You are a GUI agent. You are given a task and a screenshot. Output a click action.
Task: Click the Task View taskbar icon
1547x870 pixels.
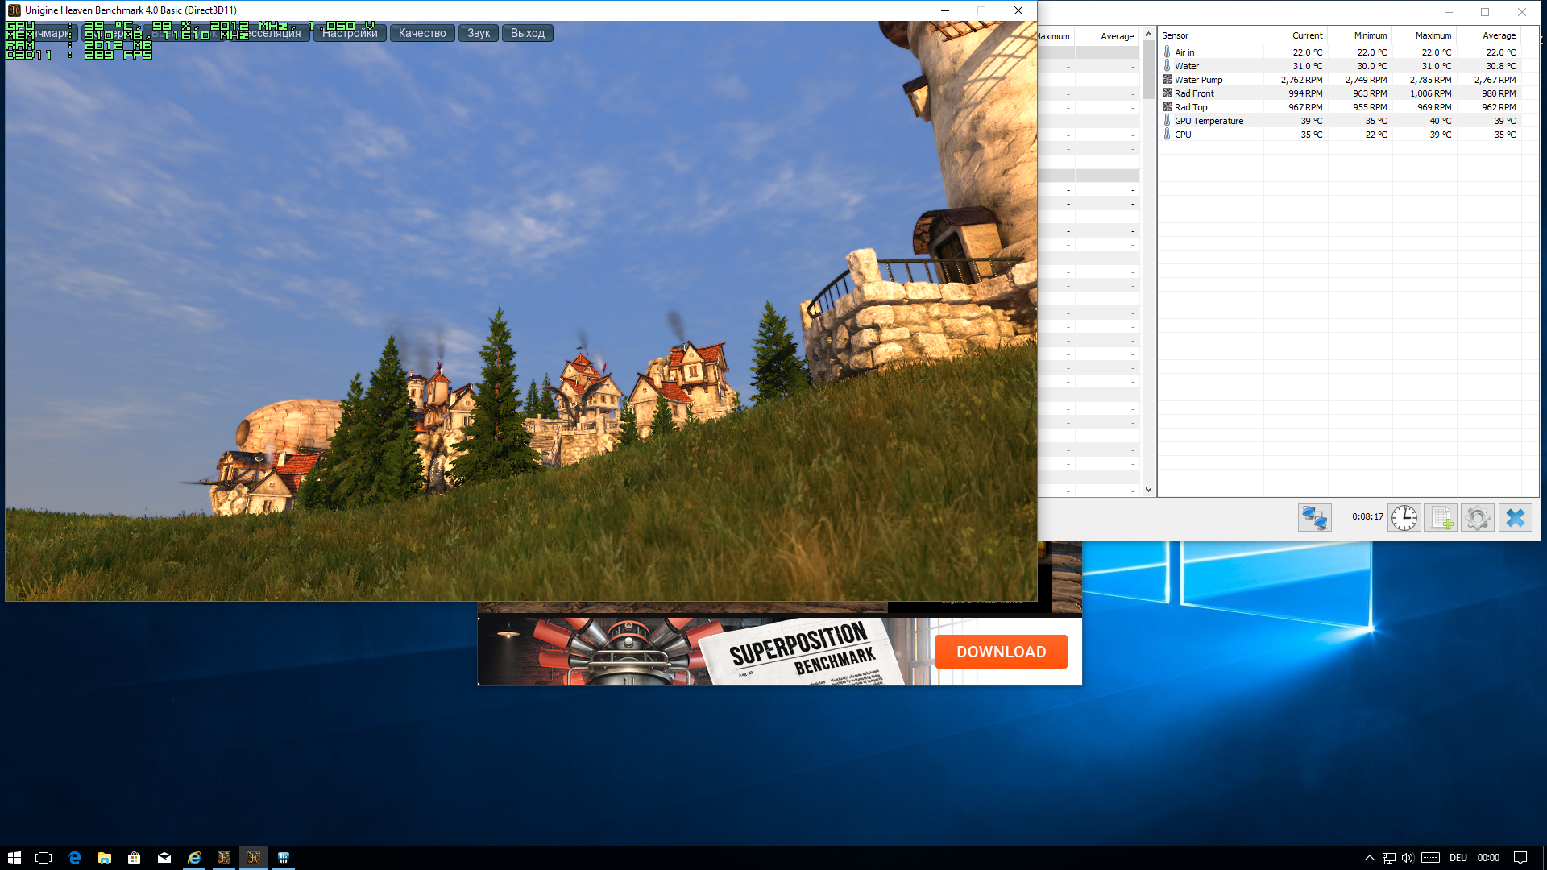click(44, 858)
